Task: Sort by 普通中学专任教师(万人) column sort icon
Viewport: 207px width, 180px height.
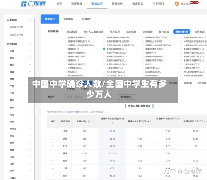Action: click(x=168, y=123)
